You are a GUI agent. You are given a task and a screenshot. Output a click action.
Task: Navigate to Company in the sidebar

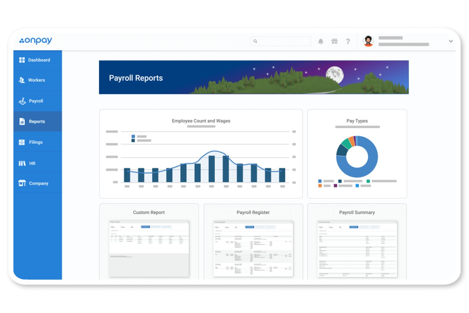tap(38, 183)
